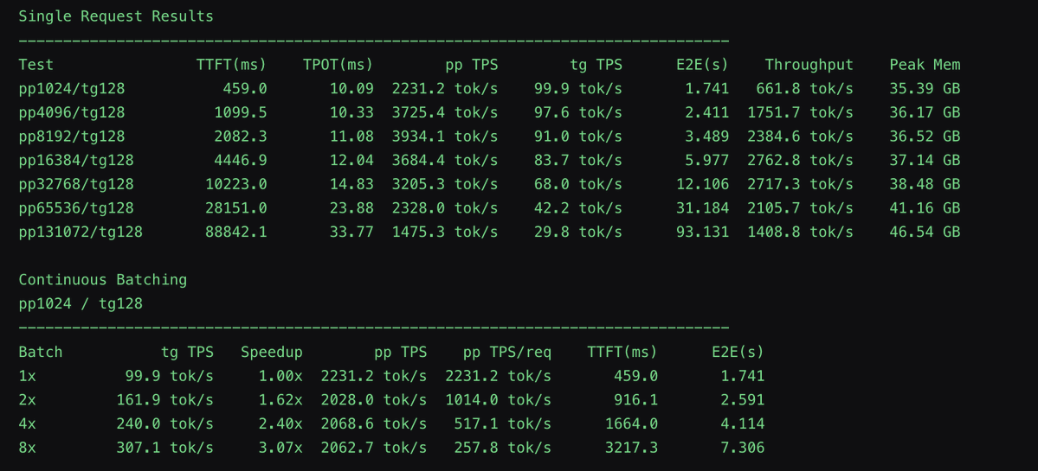This screenshot has height=471, width=1038.
Task: Select the 'TTFT(ms)' header in the top table
Action: [232, 65]
